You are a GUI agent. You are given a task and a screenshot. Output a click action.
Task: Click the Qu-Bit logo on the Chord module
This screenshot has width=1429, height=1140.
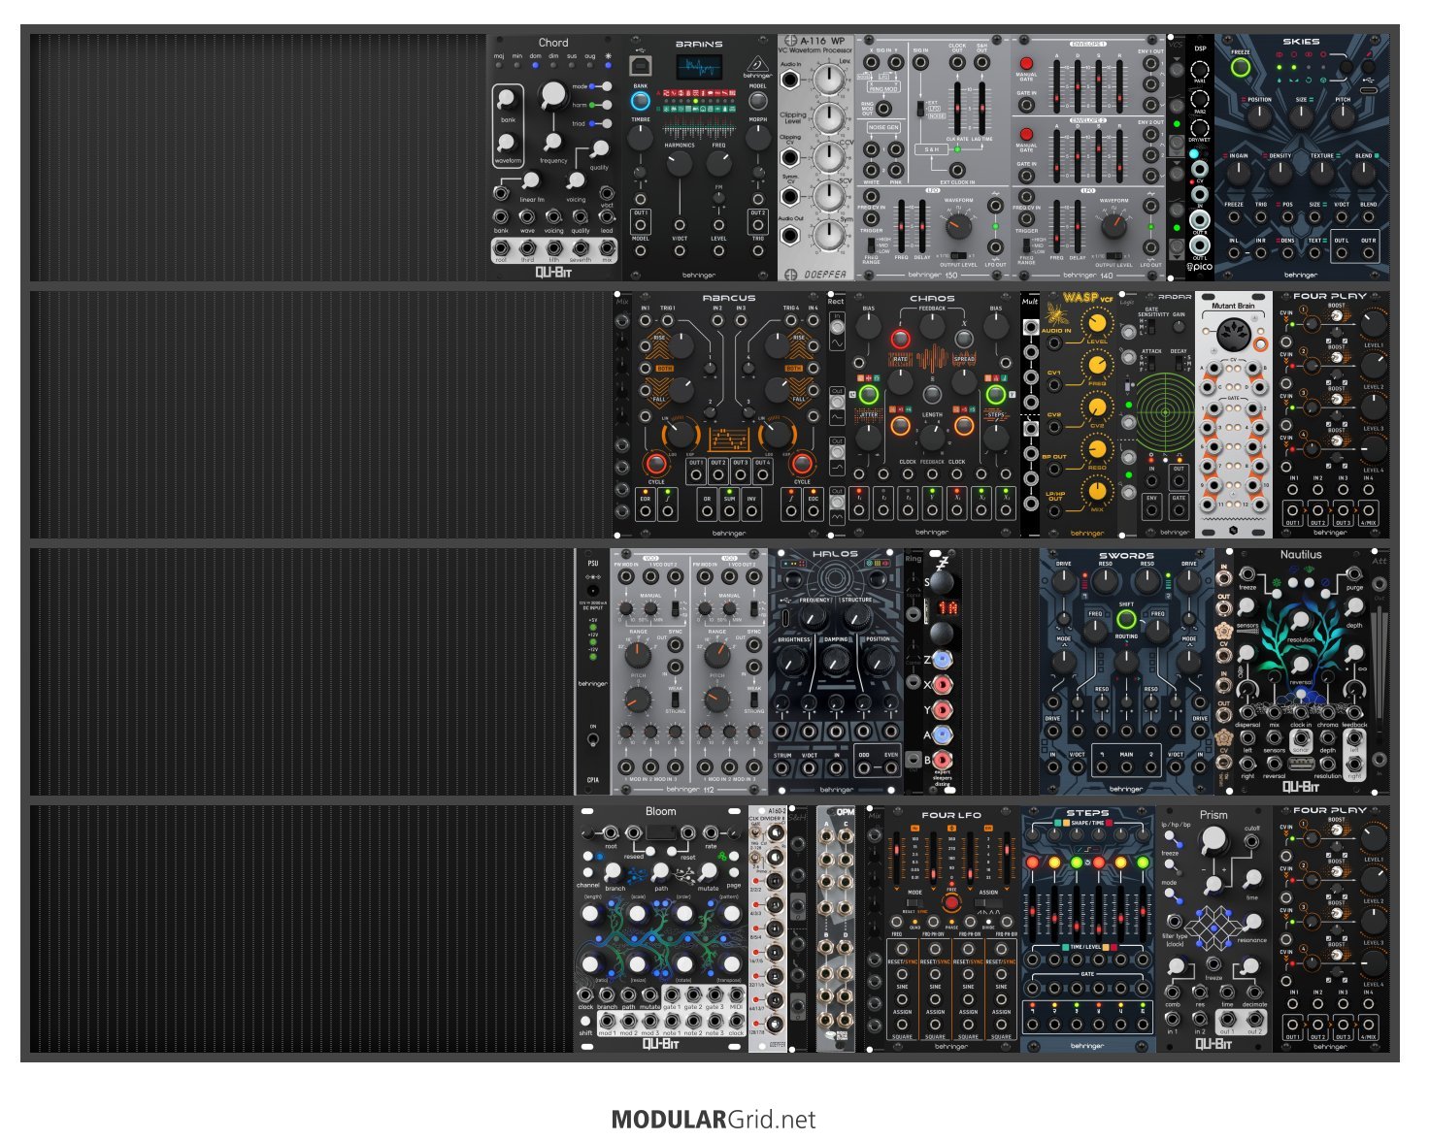[553, 273]
